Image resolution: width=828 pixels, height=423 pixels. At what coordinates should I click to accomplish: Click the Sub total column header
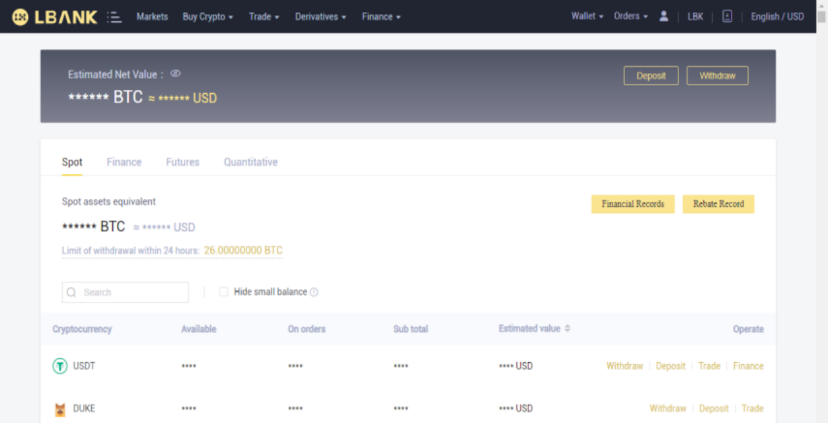point(411,329)
